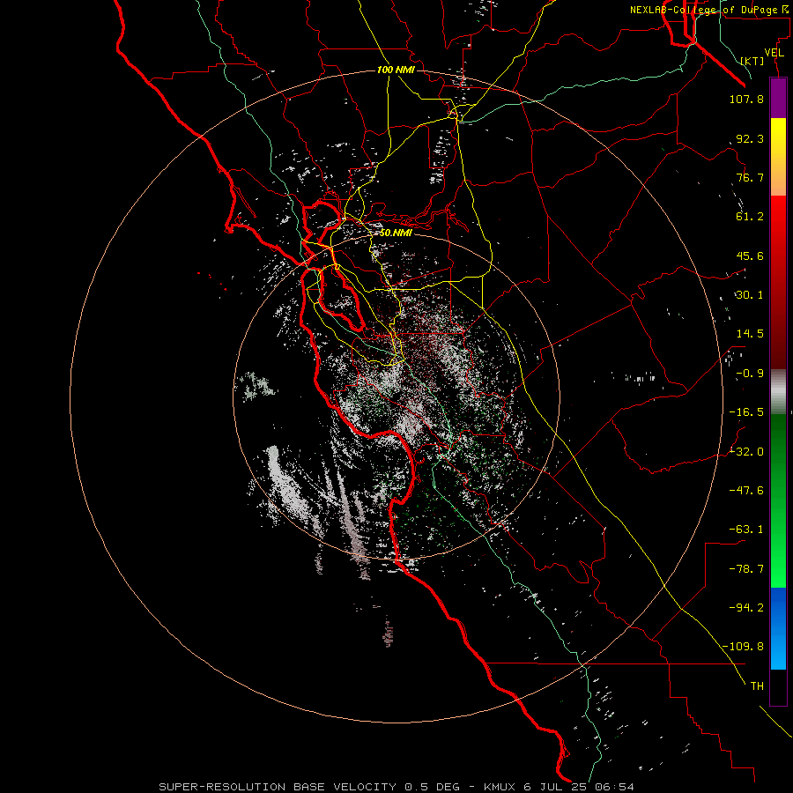Select the bright green color bar segment
Screen dimensions: 793x793
point(778,500)
